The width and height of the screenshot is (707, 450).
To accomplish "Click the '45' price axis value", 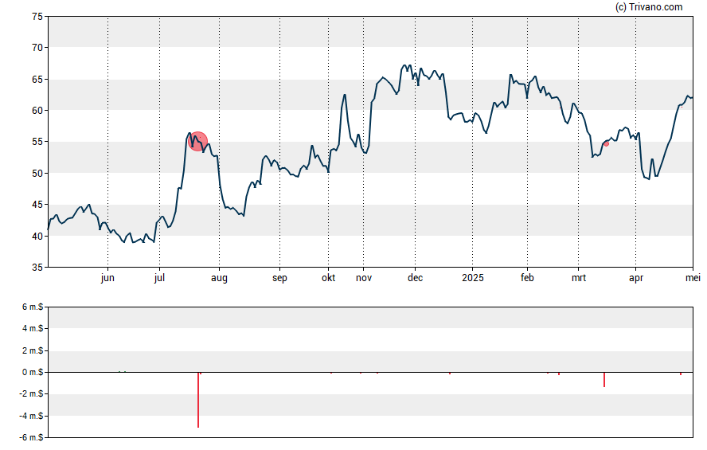I will (37, 205).
